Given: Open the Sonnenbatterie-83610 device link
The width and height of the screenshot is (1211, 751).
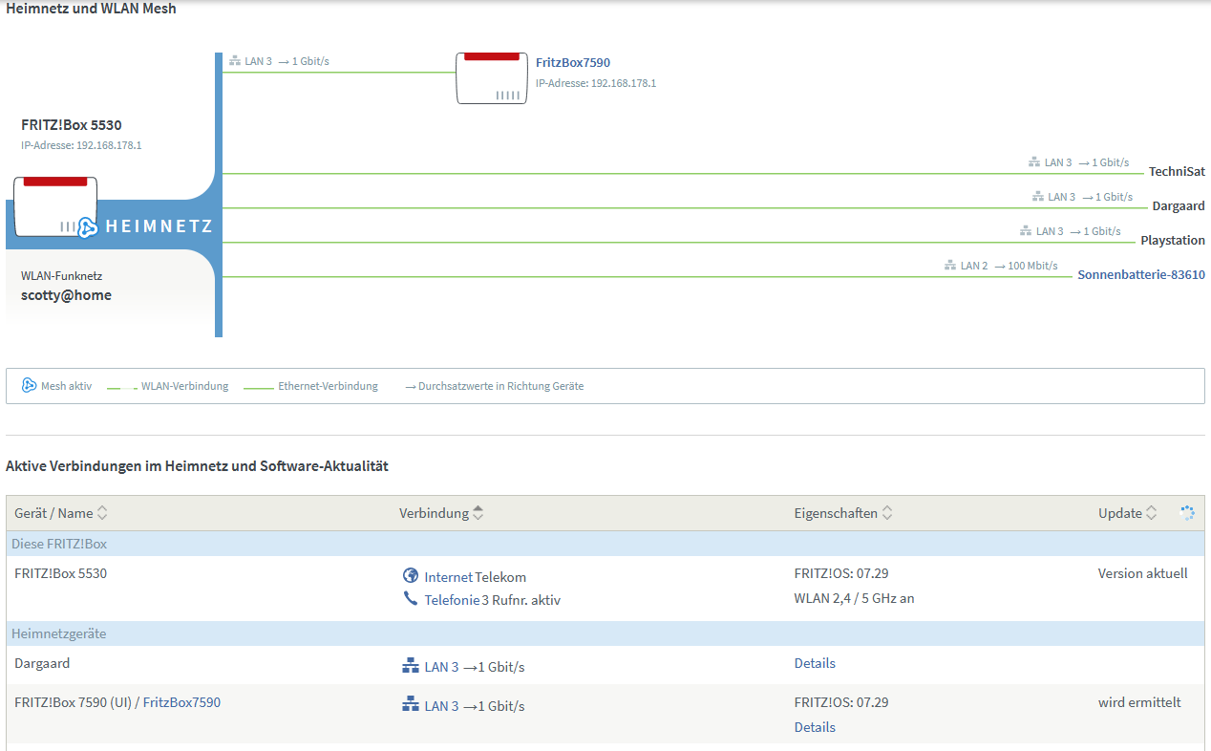Looking at the screenshot, I should click(x=1141, y=275).
